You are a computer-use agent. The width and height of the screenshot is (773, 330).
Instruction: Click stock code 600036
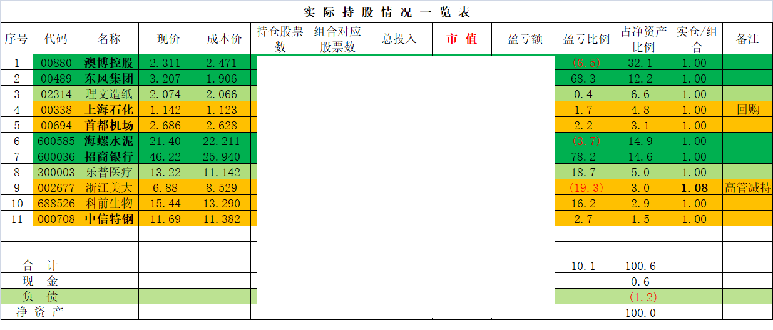[x=56, y=157]
